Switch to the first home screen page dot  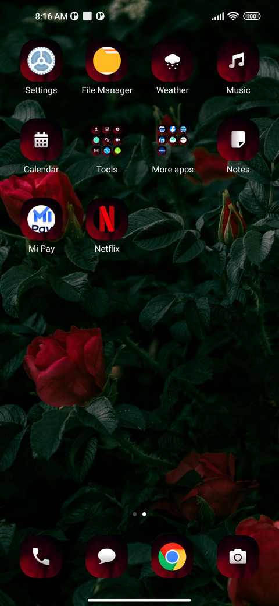tap(134, 515)
